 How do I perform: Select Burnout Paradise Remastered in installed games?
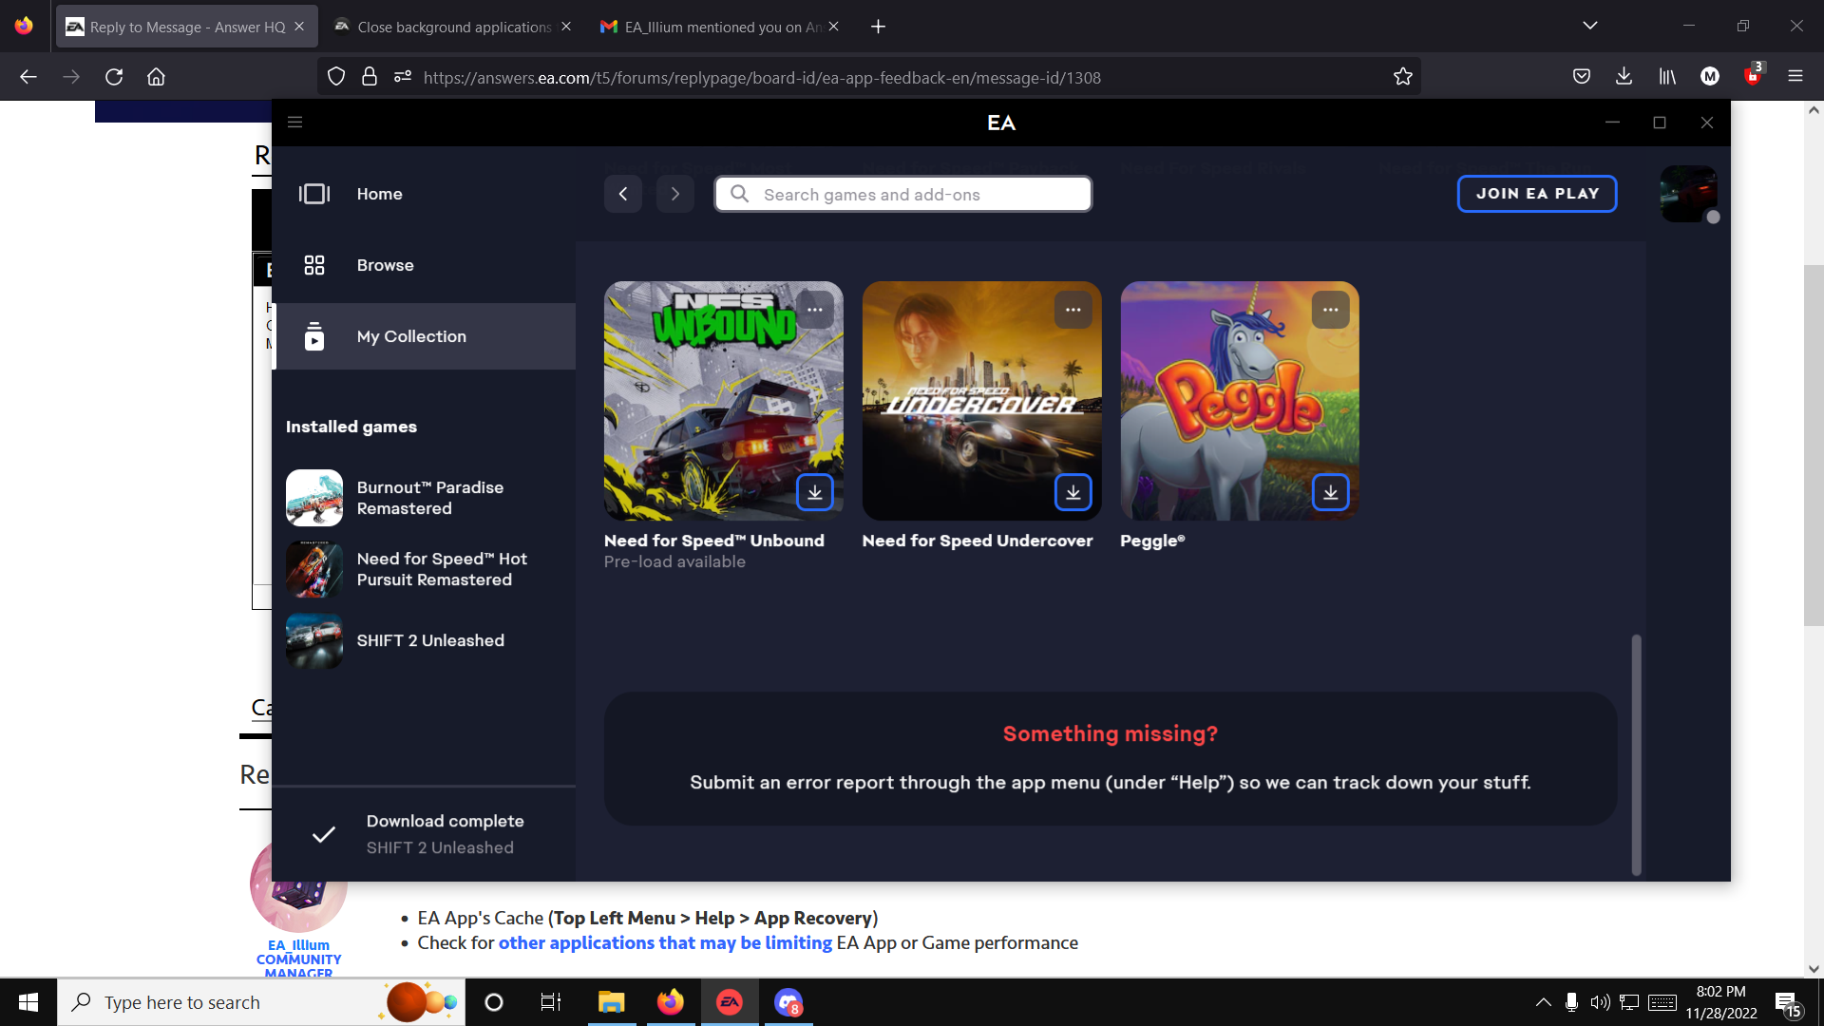(424, 498)
